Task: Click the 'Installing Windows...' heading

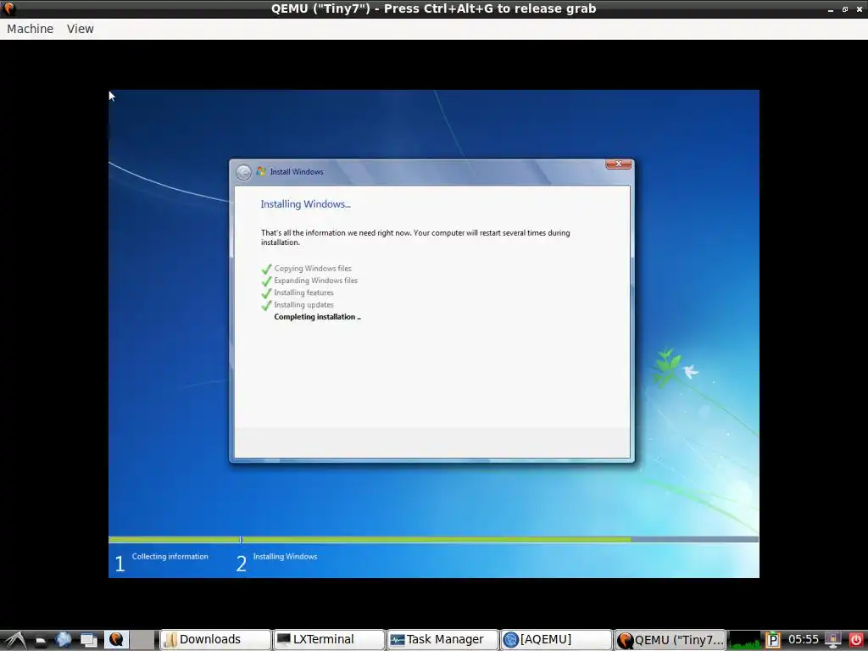Action: pos(305,204)
